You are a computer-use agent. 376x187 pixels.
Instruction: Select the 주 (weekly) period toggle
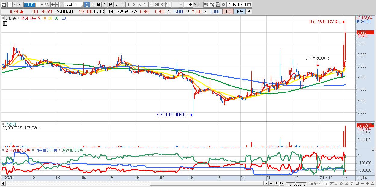coord(92,5)
